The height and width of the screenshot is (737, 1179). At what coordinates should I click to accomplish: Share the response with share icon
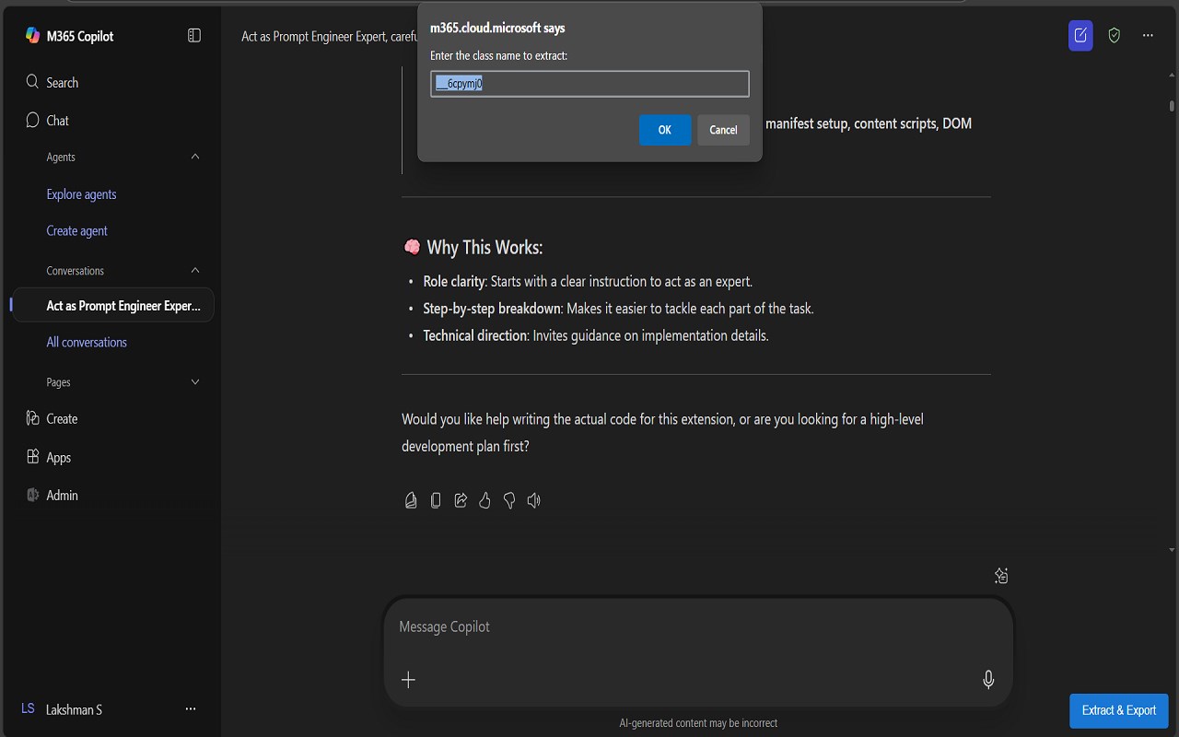(x=461, y=500)
